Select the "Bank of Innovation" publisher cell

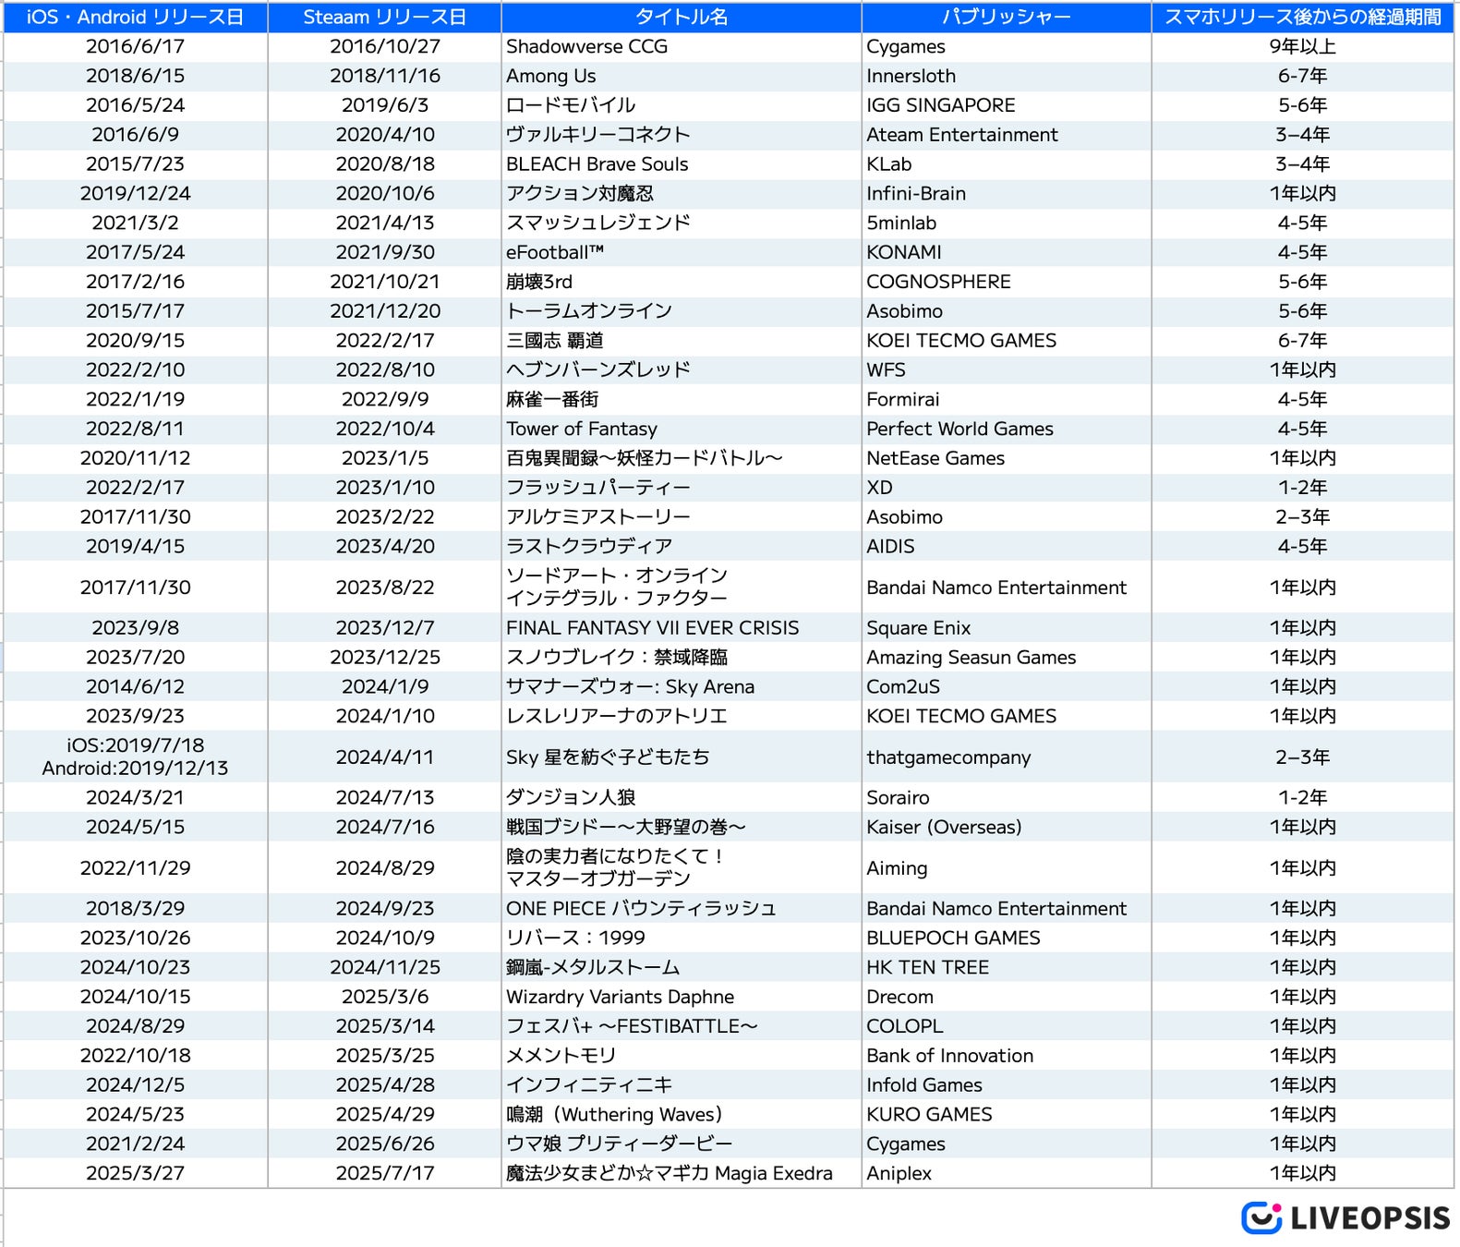click(1007, 1056)
